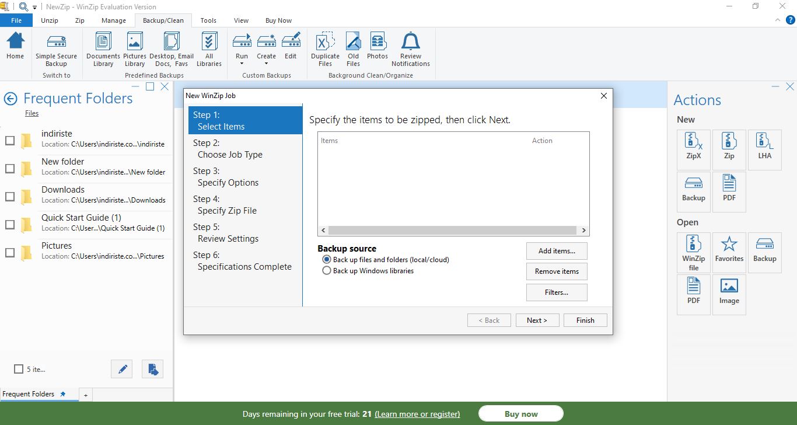Viewport: 797px width, 425px height.
Task: Open PDF under the Open section
Action: point(694,295)
